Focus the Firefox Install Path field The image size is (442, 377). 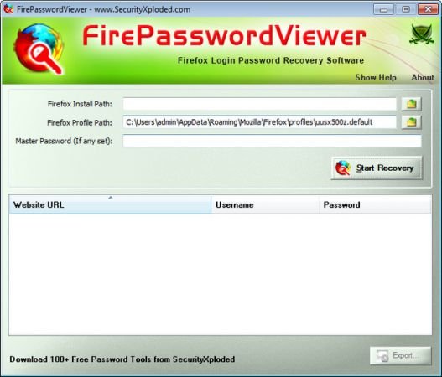[259, 104]
